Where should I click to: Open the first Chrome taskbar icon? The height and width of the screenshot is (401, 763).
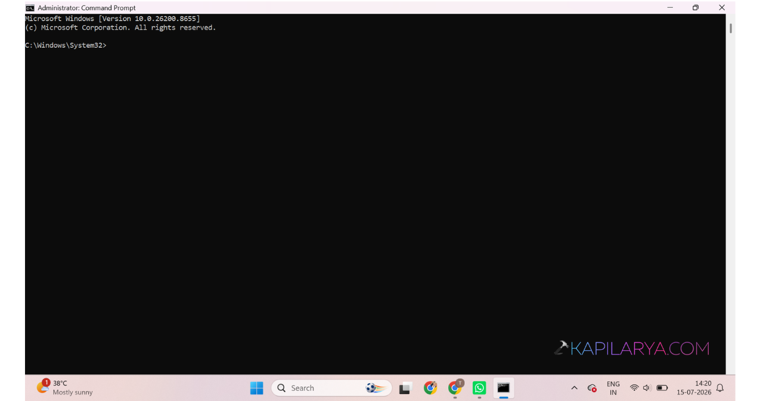click(x=430, y=388)
